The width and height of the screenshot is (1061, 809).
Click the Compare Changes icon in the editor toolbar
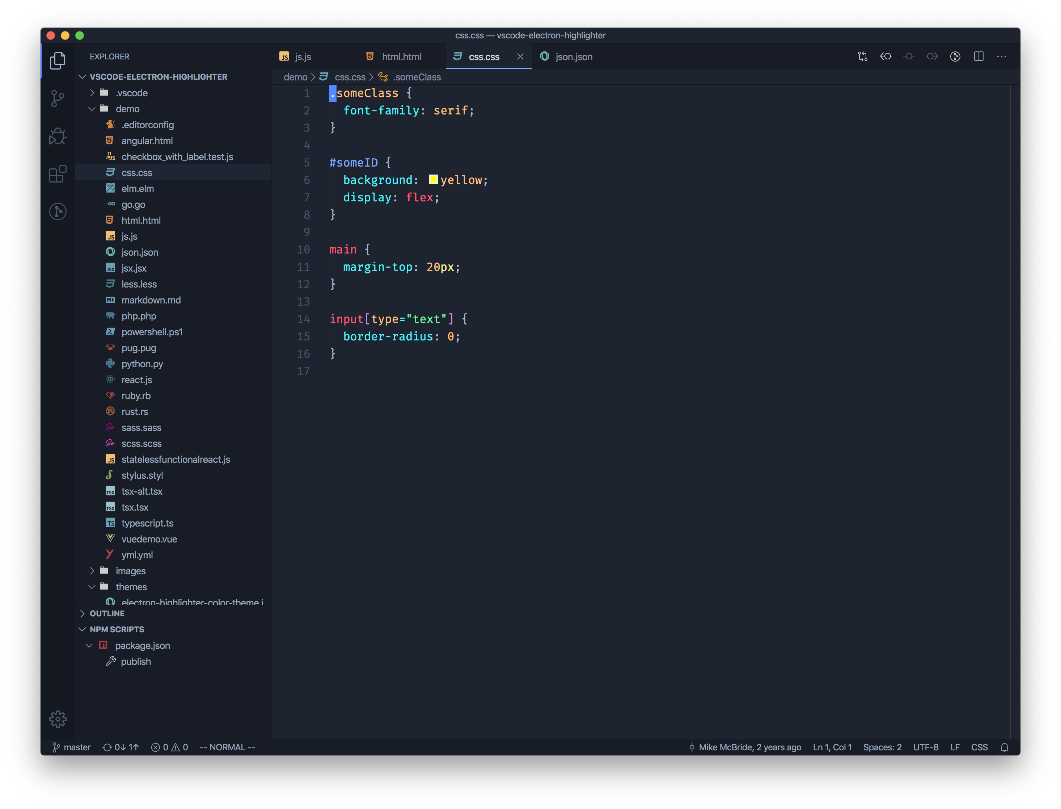862,56
